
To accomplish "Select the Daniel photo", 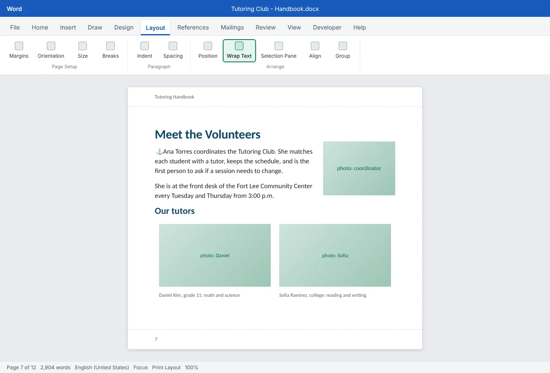I will click(215, 255).
